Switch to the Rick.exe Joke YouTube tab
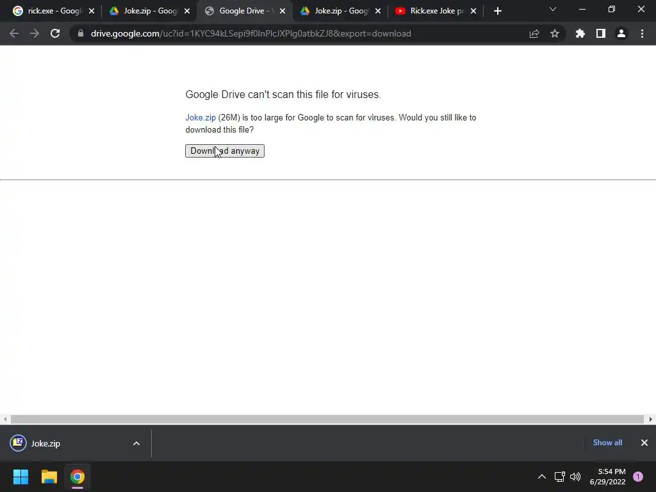656x492 pixels. click(x=435, y=11)
